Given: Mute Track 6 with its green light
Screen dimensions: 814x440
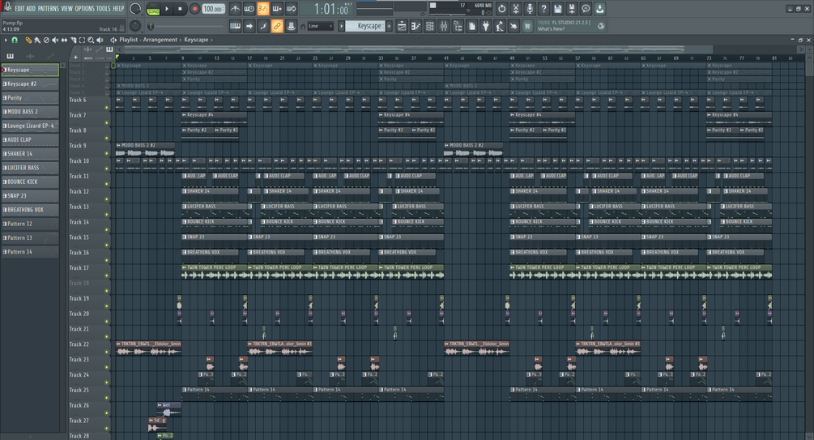Looking at the screenshot, I should tap(106, 108).
